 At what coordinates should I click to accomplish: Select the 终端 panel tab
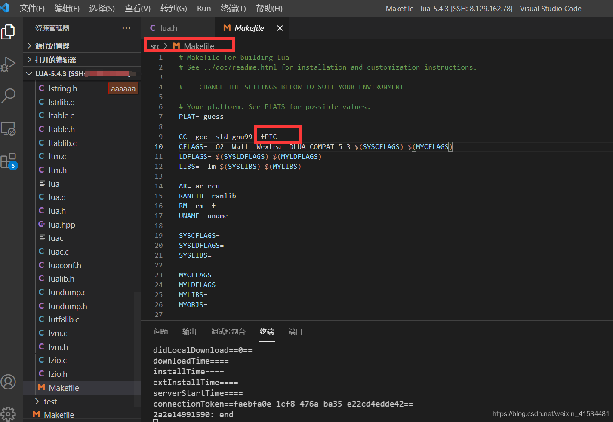click(x=267, y=331)
